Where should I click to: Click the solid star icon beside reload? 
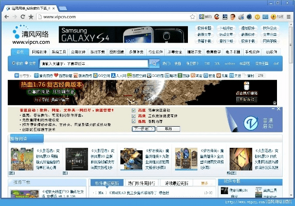click(31, 17)
